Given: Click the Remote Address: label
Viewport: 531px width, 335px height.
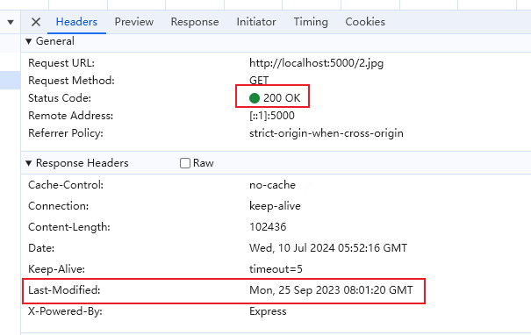Looking at the screenshot, I should (71, 116).
